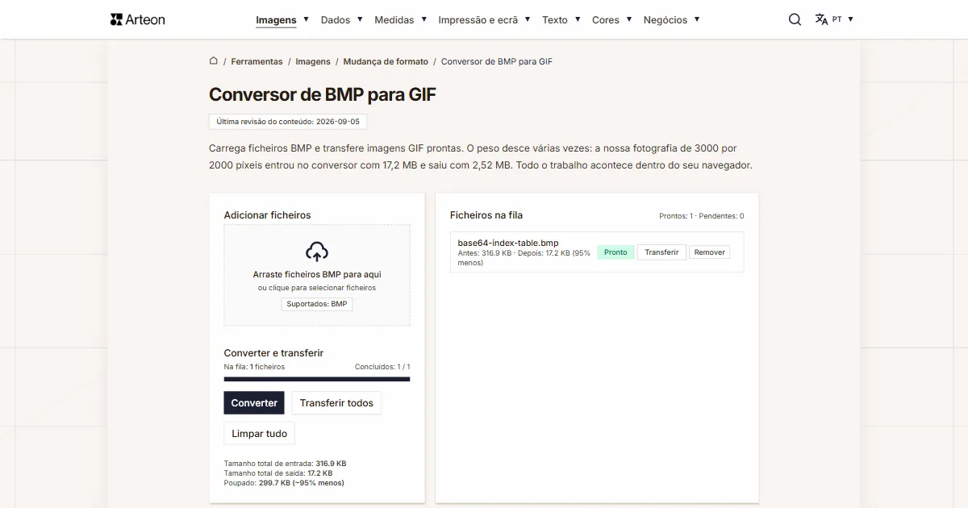
Task: Expand the dropdown arrow next to Texto
Action: (x=578, y=19)
